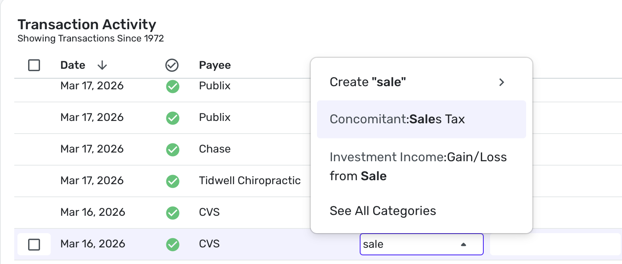The height and width of the screenshot is (264, 622).
Task: Click Create "sale" option
Action: tap(368, 82)
